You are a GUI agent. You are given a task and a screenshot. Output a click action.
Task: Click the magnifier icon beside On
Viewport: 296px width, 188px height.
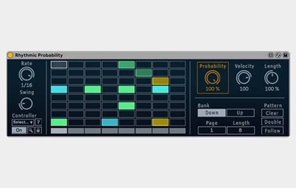[31, 130]
